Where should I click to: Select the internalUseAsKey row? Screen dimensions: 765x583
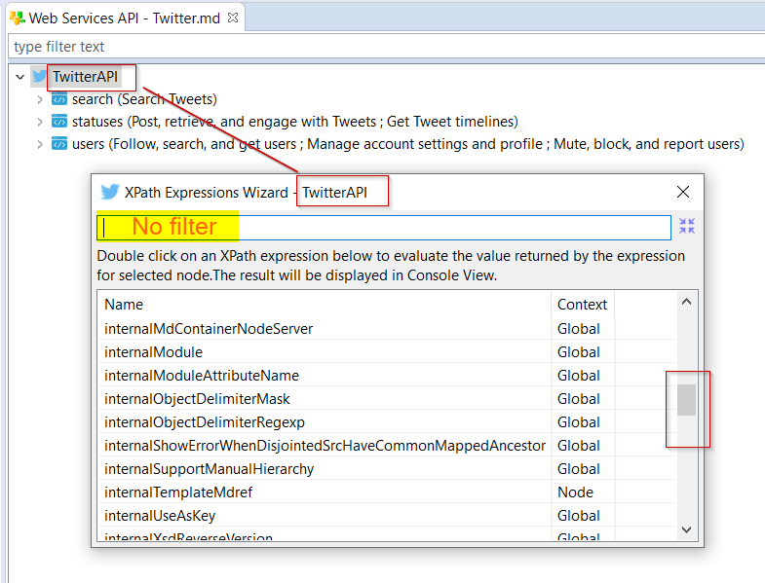coord(387,516)
